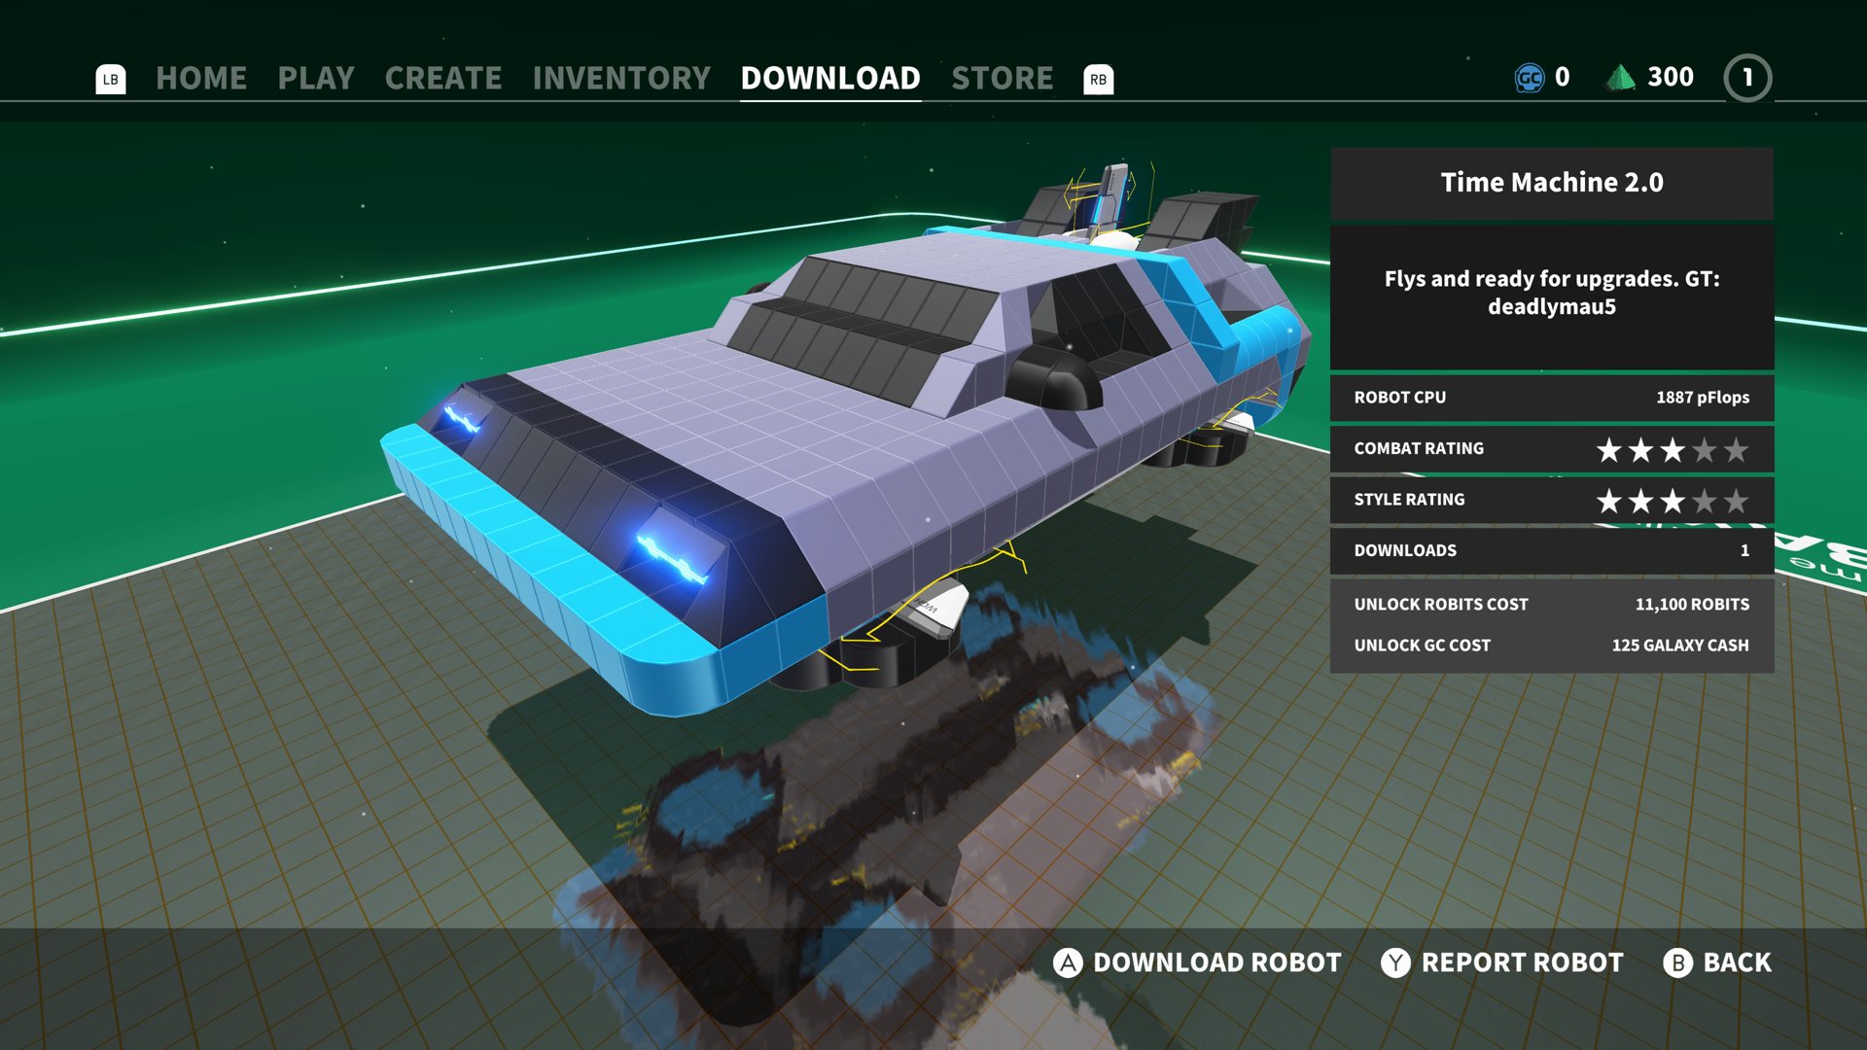Click the green Robits currency icon
The height and width of the screenshot is (1050, 1867).
[x=1620, y=76]
